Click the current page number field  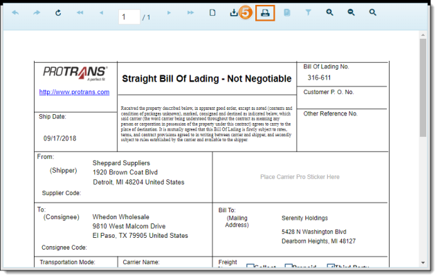pos(128,17)
